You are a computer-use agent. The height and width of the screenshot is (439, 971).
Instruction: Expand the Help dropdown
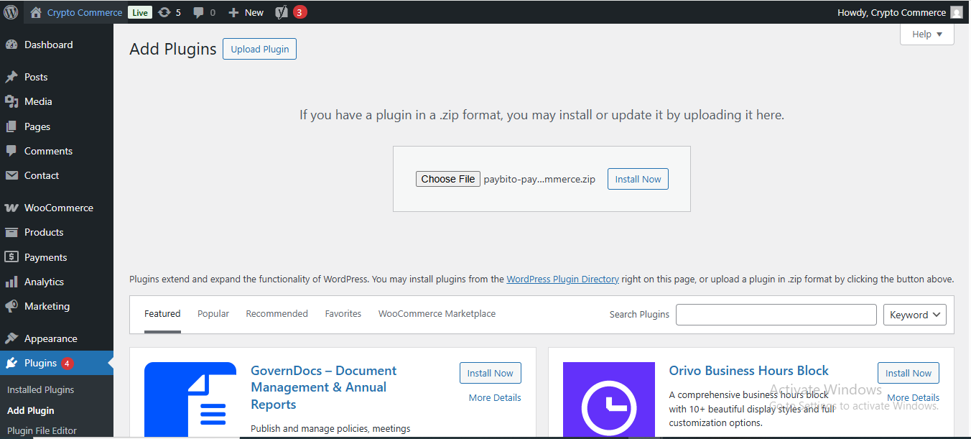tap(927, 34)
